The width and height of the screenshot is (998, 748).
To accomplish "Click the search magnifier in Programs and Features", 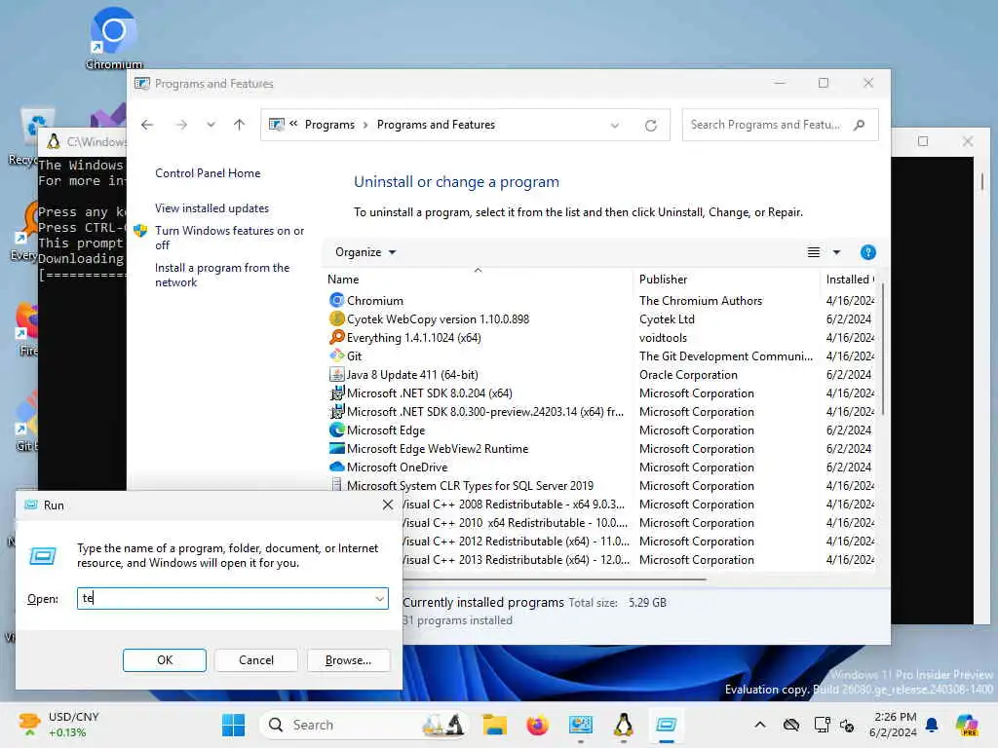I will pyautogui.click(x=860, y=125).
